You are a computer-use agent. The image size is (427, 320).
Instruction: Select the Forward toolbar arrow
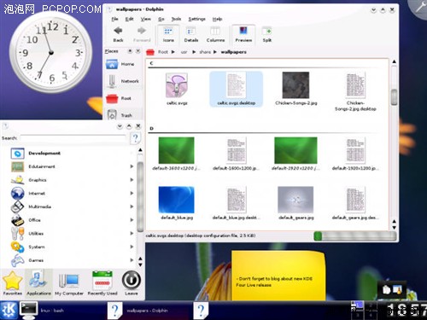pyautogui.click(x=142, y=34)
